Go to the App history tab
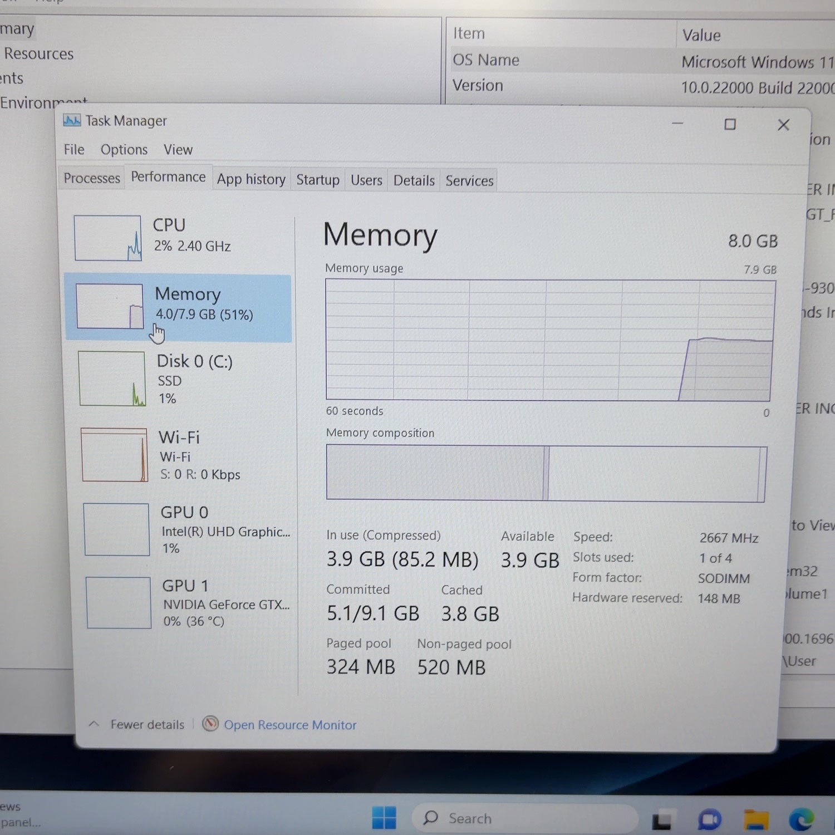835x835 pixels. [x=251, y=179]
